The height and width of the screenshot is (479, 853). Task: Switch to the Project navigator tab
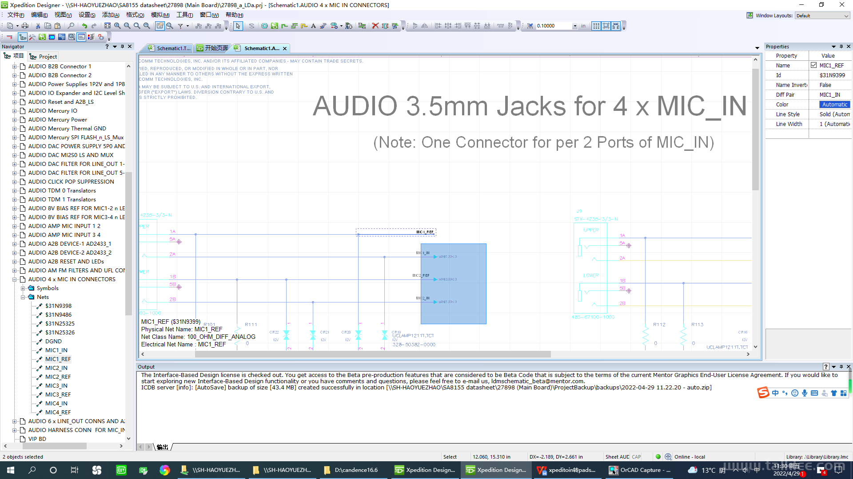(x=43, y=56)
